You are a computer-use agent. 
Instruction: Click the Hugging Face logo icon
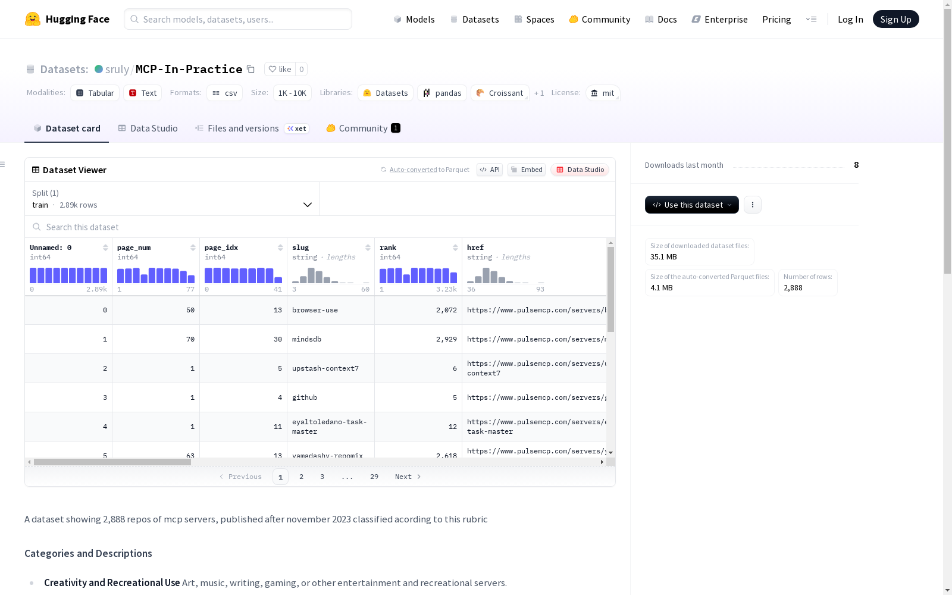click(33, 19)
